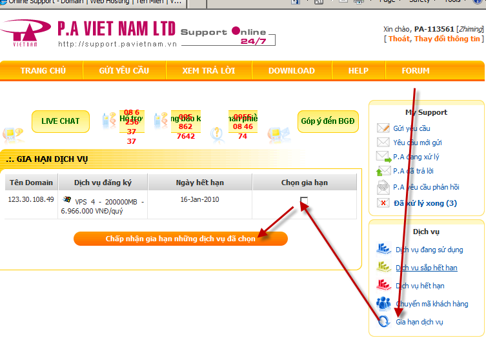Click the question mark help icon

218,135
